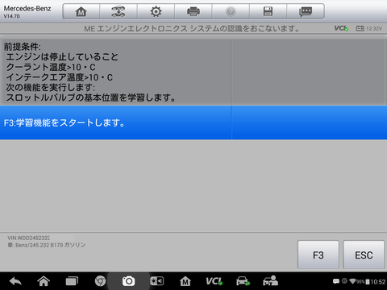Screen dimensions: 387x290
Task: Click the インテークエア温度 condition line
Action: click(x=60, y=77)
